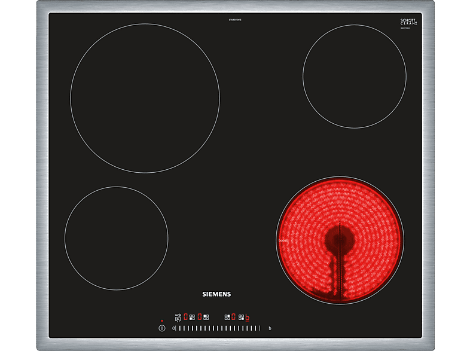This screenshot has width=470, height=351.
Task: Tap the 'boost' label on glowing zone
Action: [283, 240]
